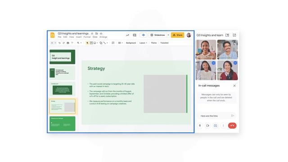Click the Print icon

click(68, 43)
